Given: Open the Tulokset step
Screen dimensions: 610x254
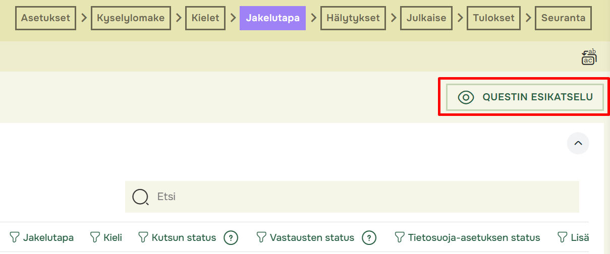Looking at the screenshot, I should [x=494, y=18].
